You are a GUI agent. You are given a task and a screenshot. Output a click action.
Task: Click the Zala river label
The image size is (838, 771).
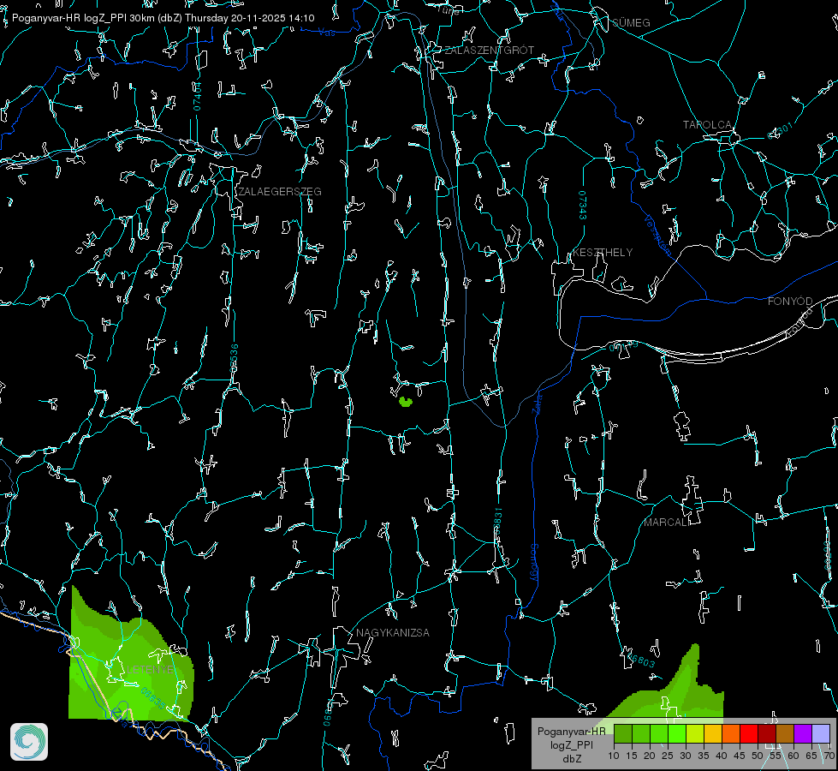(538, 403)
